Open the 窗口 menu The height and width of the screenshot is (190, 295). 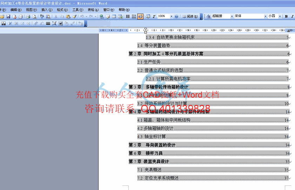click(108, 10)
